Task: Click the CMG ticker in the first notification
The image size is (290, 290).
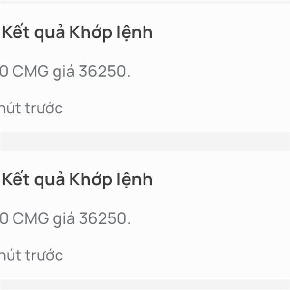Action: coord(30,72)
